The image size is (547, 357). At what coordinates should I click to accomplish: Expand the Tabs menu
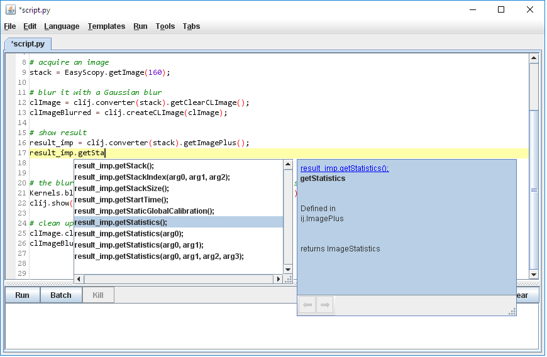coord(191,26)
